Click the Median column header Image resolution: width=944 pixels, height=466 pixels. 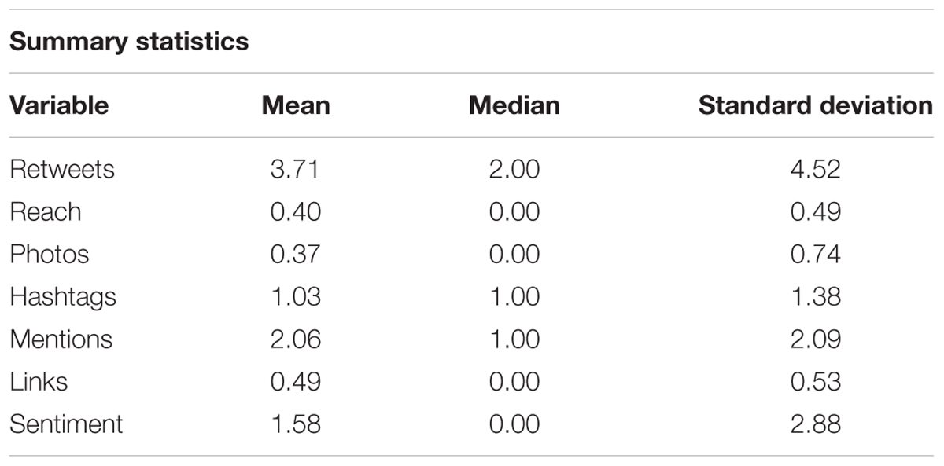(x=514, y=105)
